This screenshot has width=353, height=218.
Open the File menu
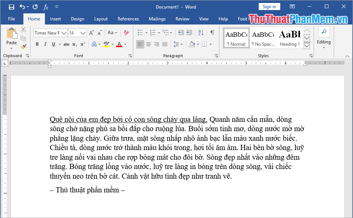click(x=12, y=19)
